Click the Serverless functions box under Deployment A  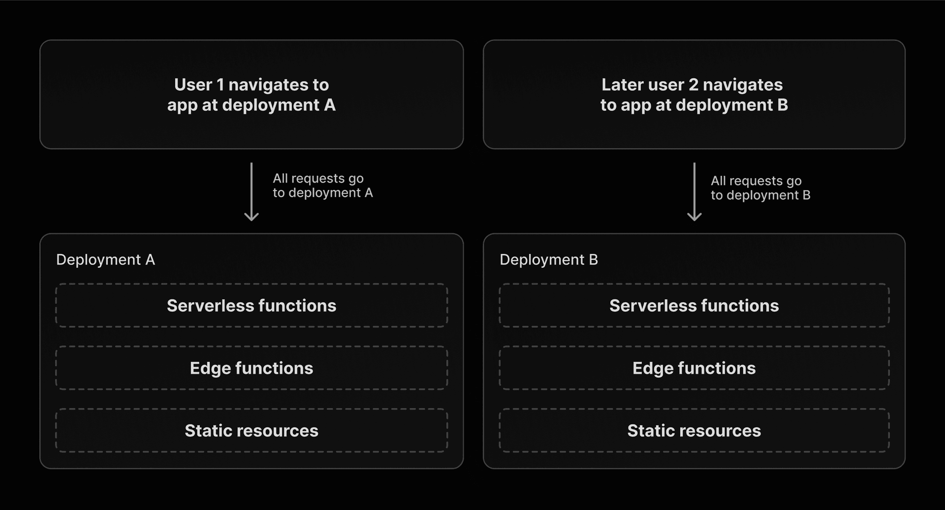tap(252, 305)
